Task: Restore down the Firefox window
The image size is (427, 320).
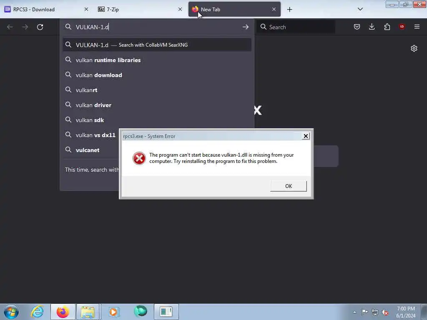Action: (405, 5)
